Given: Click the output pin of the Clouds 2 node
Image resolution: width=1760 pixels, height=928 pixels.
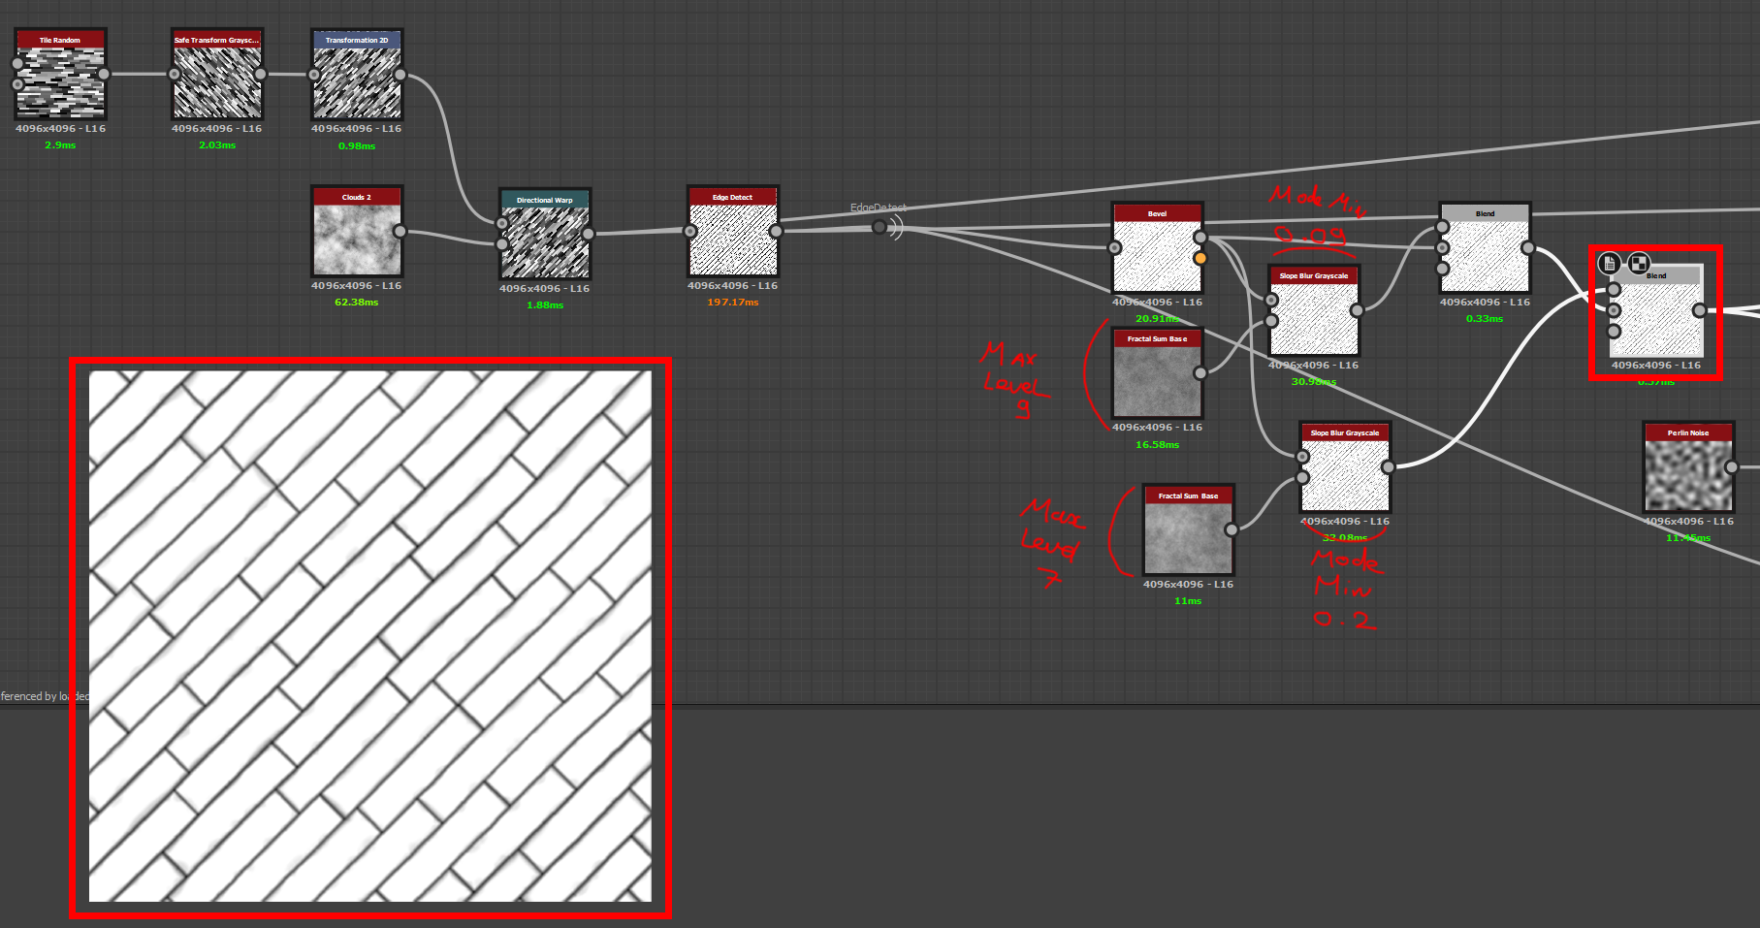Looking at the screenshot, I should click(x=400, y=231).
